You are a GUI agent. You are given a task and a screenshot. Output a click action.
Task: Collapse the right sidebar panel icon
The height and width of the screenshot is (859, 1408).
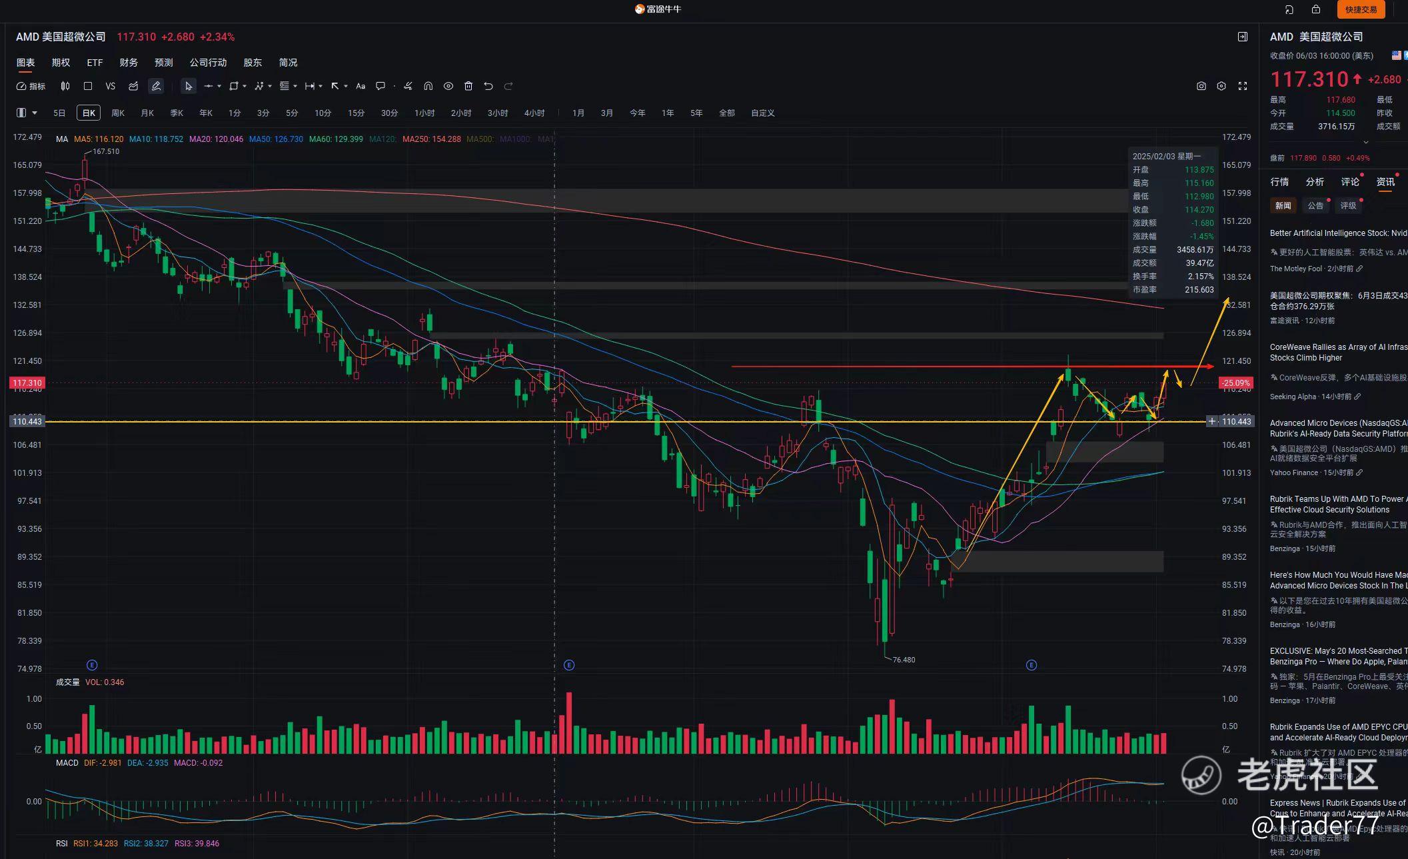point(1243,37)
